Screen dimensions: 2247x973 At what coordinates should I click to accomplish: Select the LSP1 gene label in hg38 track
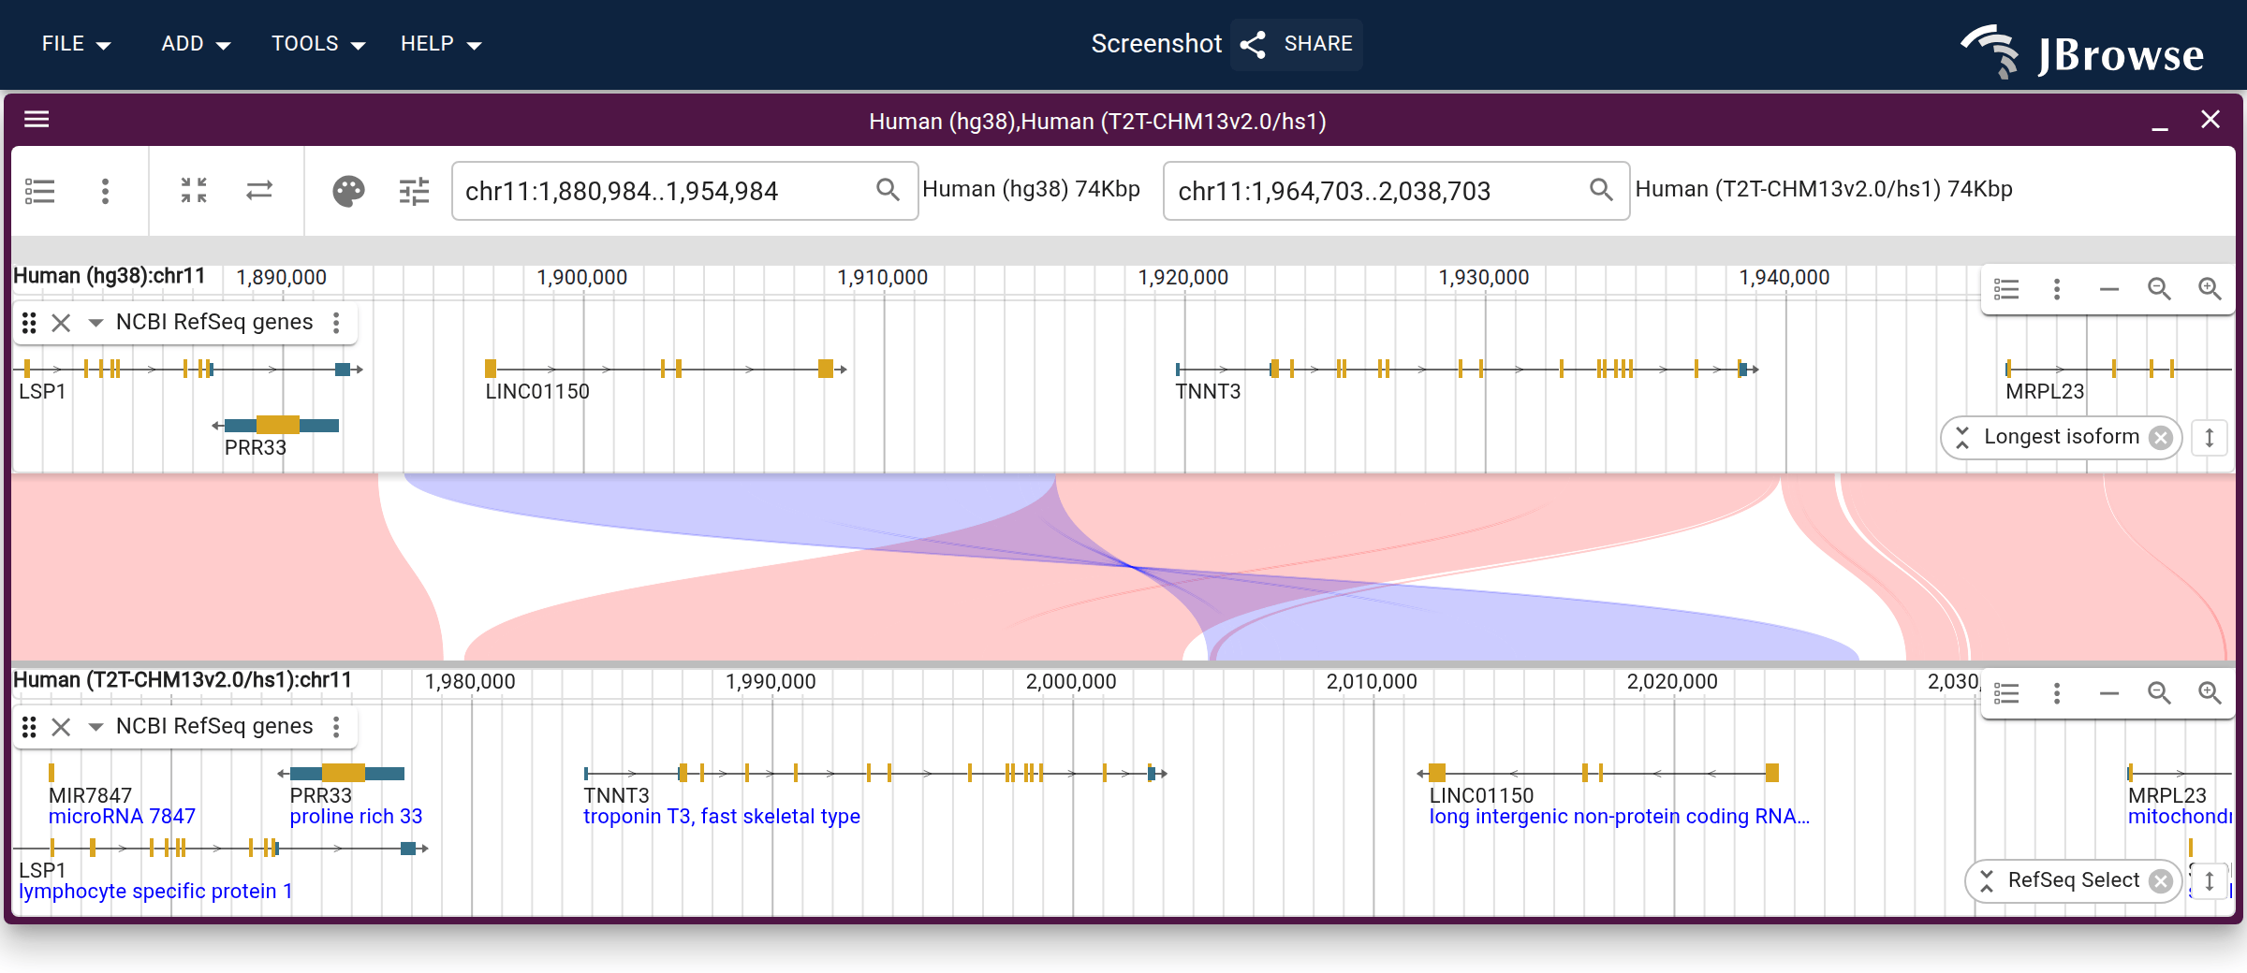coord(42,392)
